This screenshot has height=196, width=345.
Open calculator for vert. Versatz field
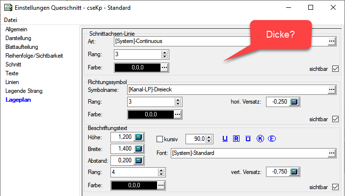[294, 172]
